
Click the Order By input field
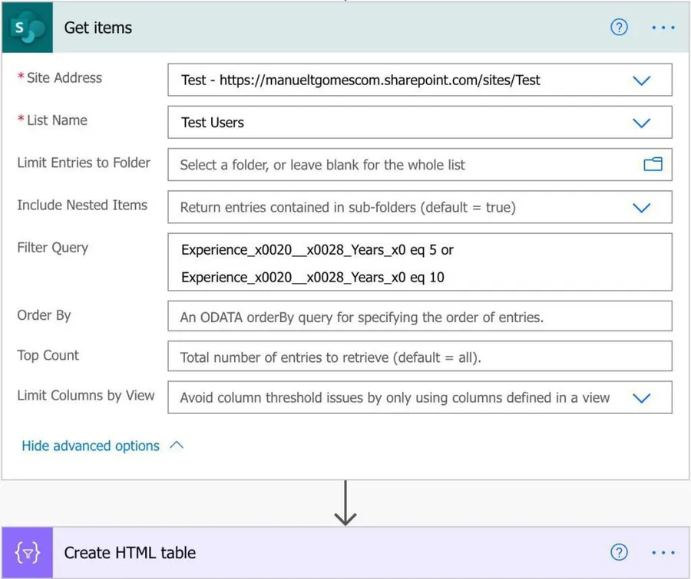[419, 317]
